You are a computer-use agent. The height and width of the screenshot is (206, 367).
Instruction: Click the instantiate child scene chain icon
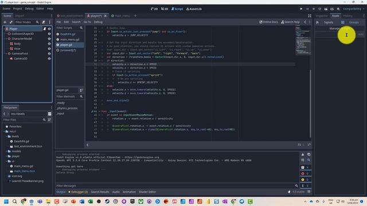click(x=11, y=22)
